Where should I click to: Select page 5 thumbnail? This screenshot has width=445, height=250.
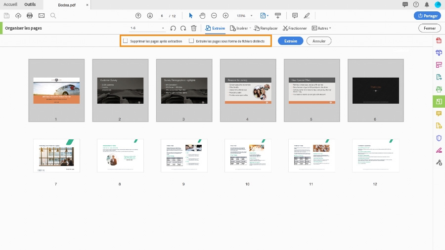point(312,90)
